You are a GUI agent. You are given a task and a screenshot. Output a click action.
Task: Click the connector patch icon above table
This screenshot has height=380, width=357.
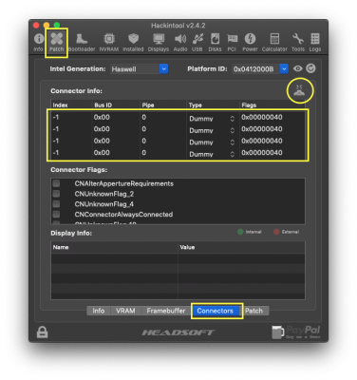coord(299,90)
